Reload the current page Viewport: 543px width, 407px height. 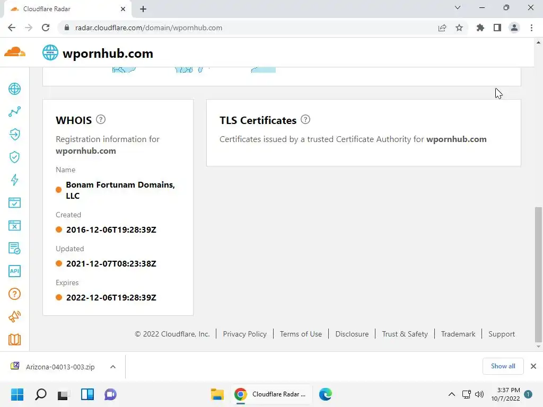click(x=46, y=28)
